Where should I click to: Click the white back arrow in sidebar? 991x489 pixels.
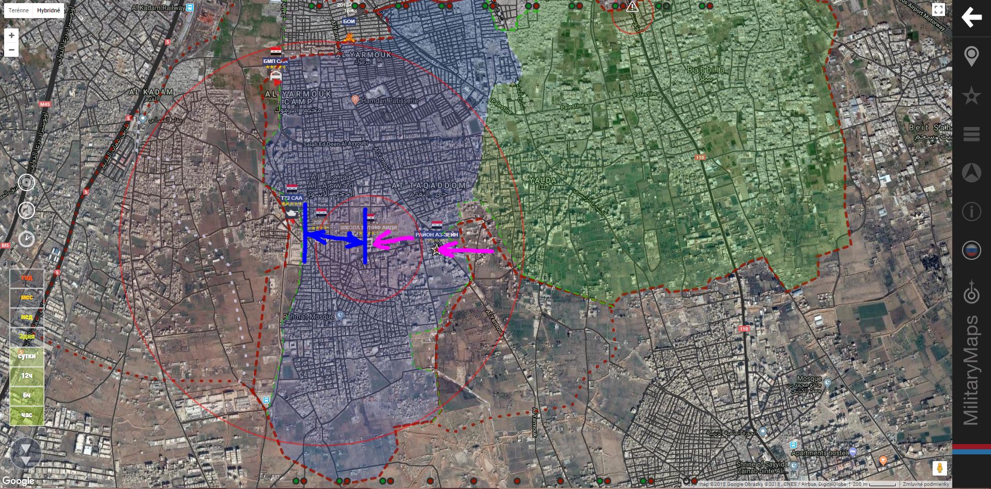click(971, 18)
